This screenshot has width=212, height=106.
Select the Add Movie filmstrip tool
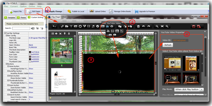tap(89, 27)
